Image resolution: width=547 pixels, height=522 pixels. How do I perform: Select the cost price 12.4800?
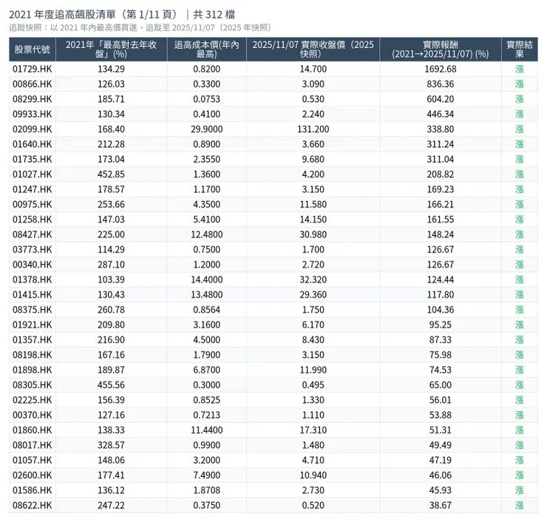click(x=206, y=234)
